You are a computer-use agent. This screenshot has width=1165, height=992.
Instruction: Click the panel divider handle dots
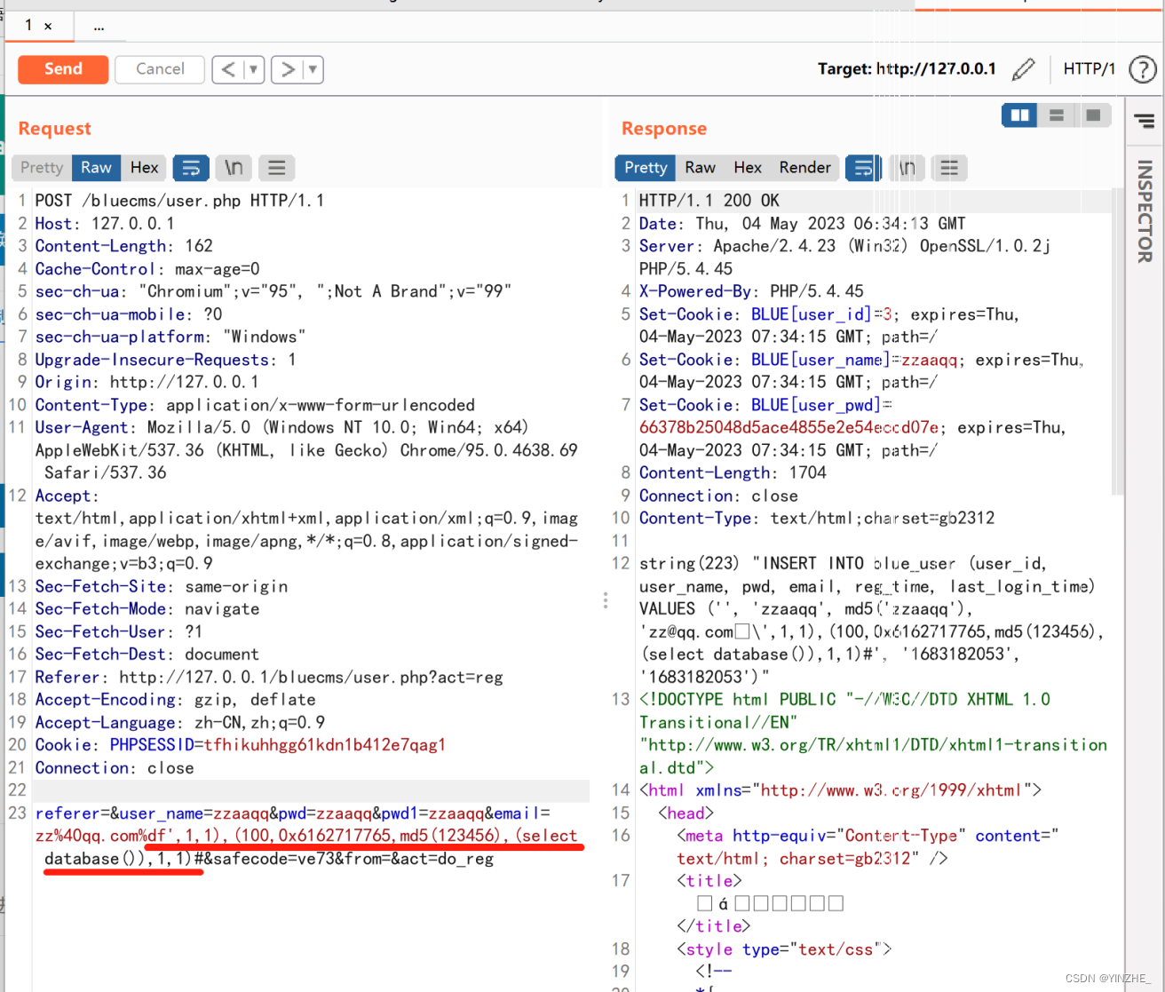click(606, 600)
